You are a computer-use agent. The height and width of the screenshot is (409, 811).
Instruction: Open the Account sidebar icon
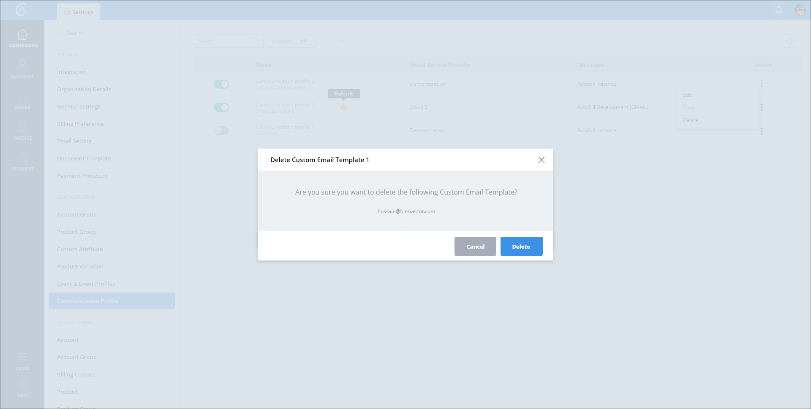point(22,65)
